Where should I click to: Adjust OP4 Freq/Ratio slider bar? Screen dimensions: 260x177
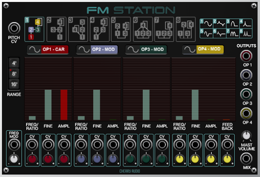179,118
